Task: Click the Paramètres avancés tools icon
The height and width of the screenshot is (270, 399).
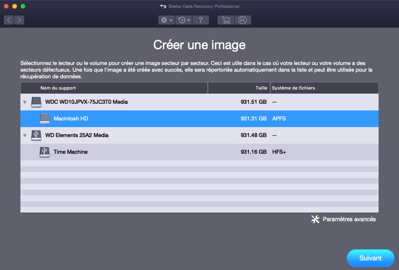Action: click(x=315, y=219)
